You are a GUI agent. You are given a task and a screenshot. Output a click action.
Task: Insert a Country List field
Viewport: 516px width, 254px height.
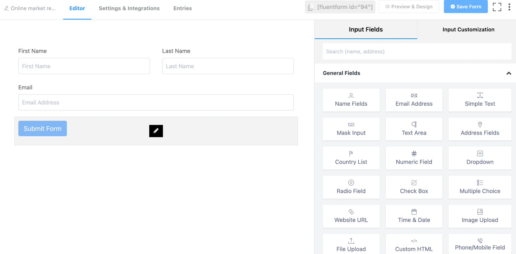tap(351, 158)
